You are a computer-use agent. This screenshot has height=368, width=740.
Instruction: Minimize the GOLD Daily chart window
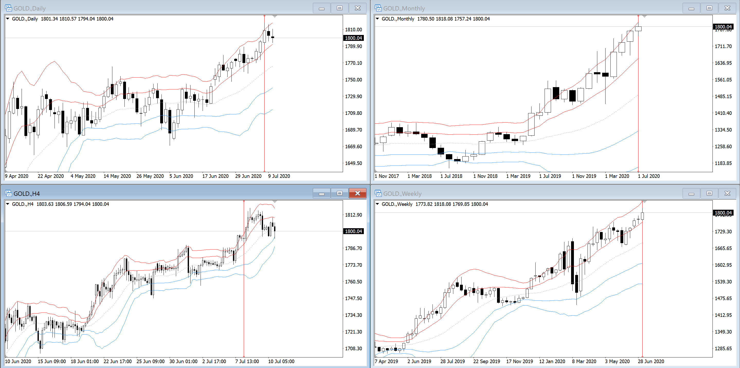(x=321, y=8)
